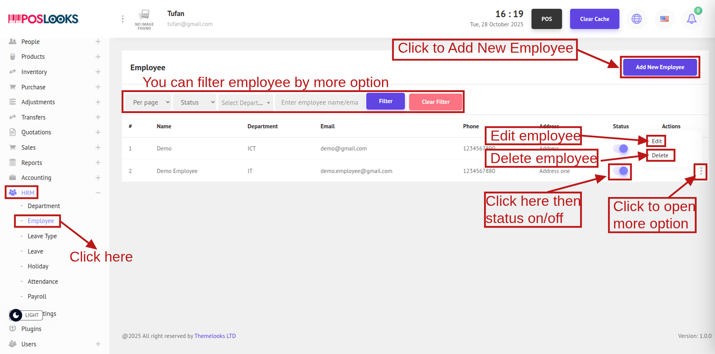Open the Per page dropdown
This screenshot has width=715, height=354.
click(148, 102)
